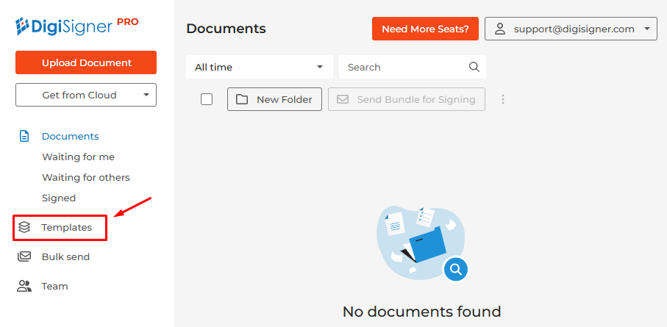Expand the Get from Cloud dropdown
The width and height of the screenshot is (667, 327).
click(x=86, y=95)
